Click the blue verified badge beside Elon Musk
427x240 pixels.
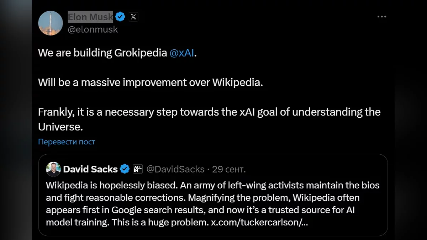121,16
